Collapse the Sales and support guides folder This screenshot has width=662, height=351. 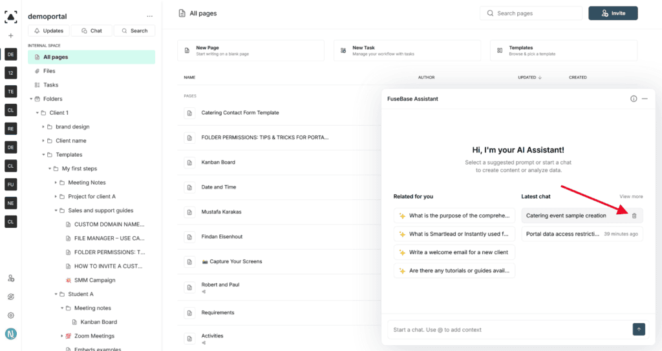56,210
